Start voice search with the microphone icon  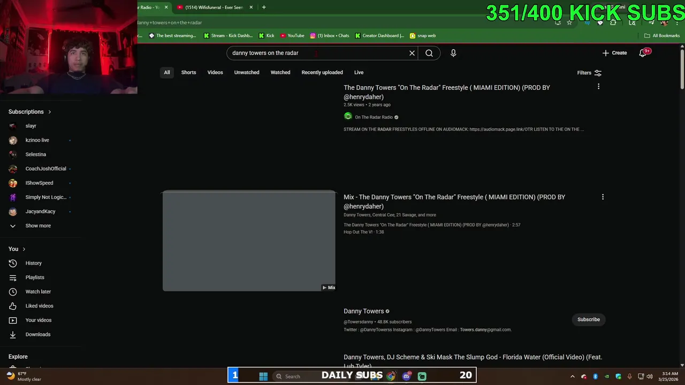(x=453, y=53)
